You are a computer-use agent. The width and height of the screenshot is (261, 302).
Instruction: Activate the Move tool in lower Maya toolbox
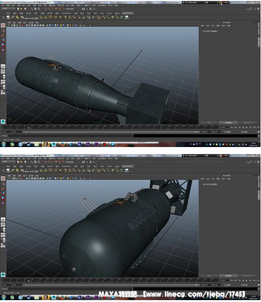3,193
